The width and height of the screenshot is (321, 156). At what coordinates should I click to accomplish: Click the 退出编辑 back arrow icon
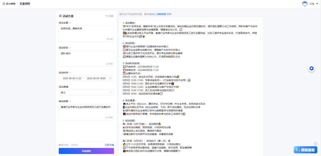4,4
